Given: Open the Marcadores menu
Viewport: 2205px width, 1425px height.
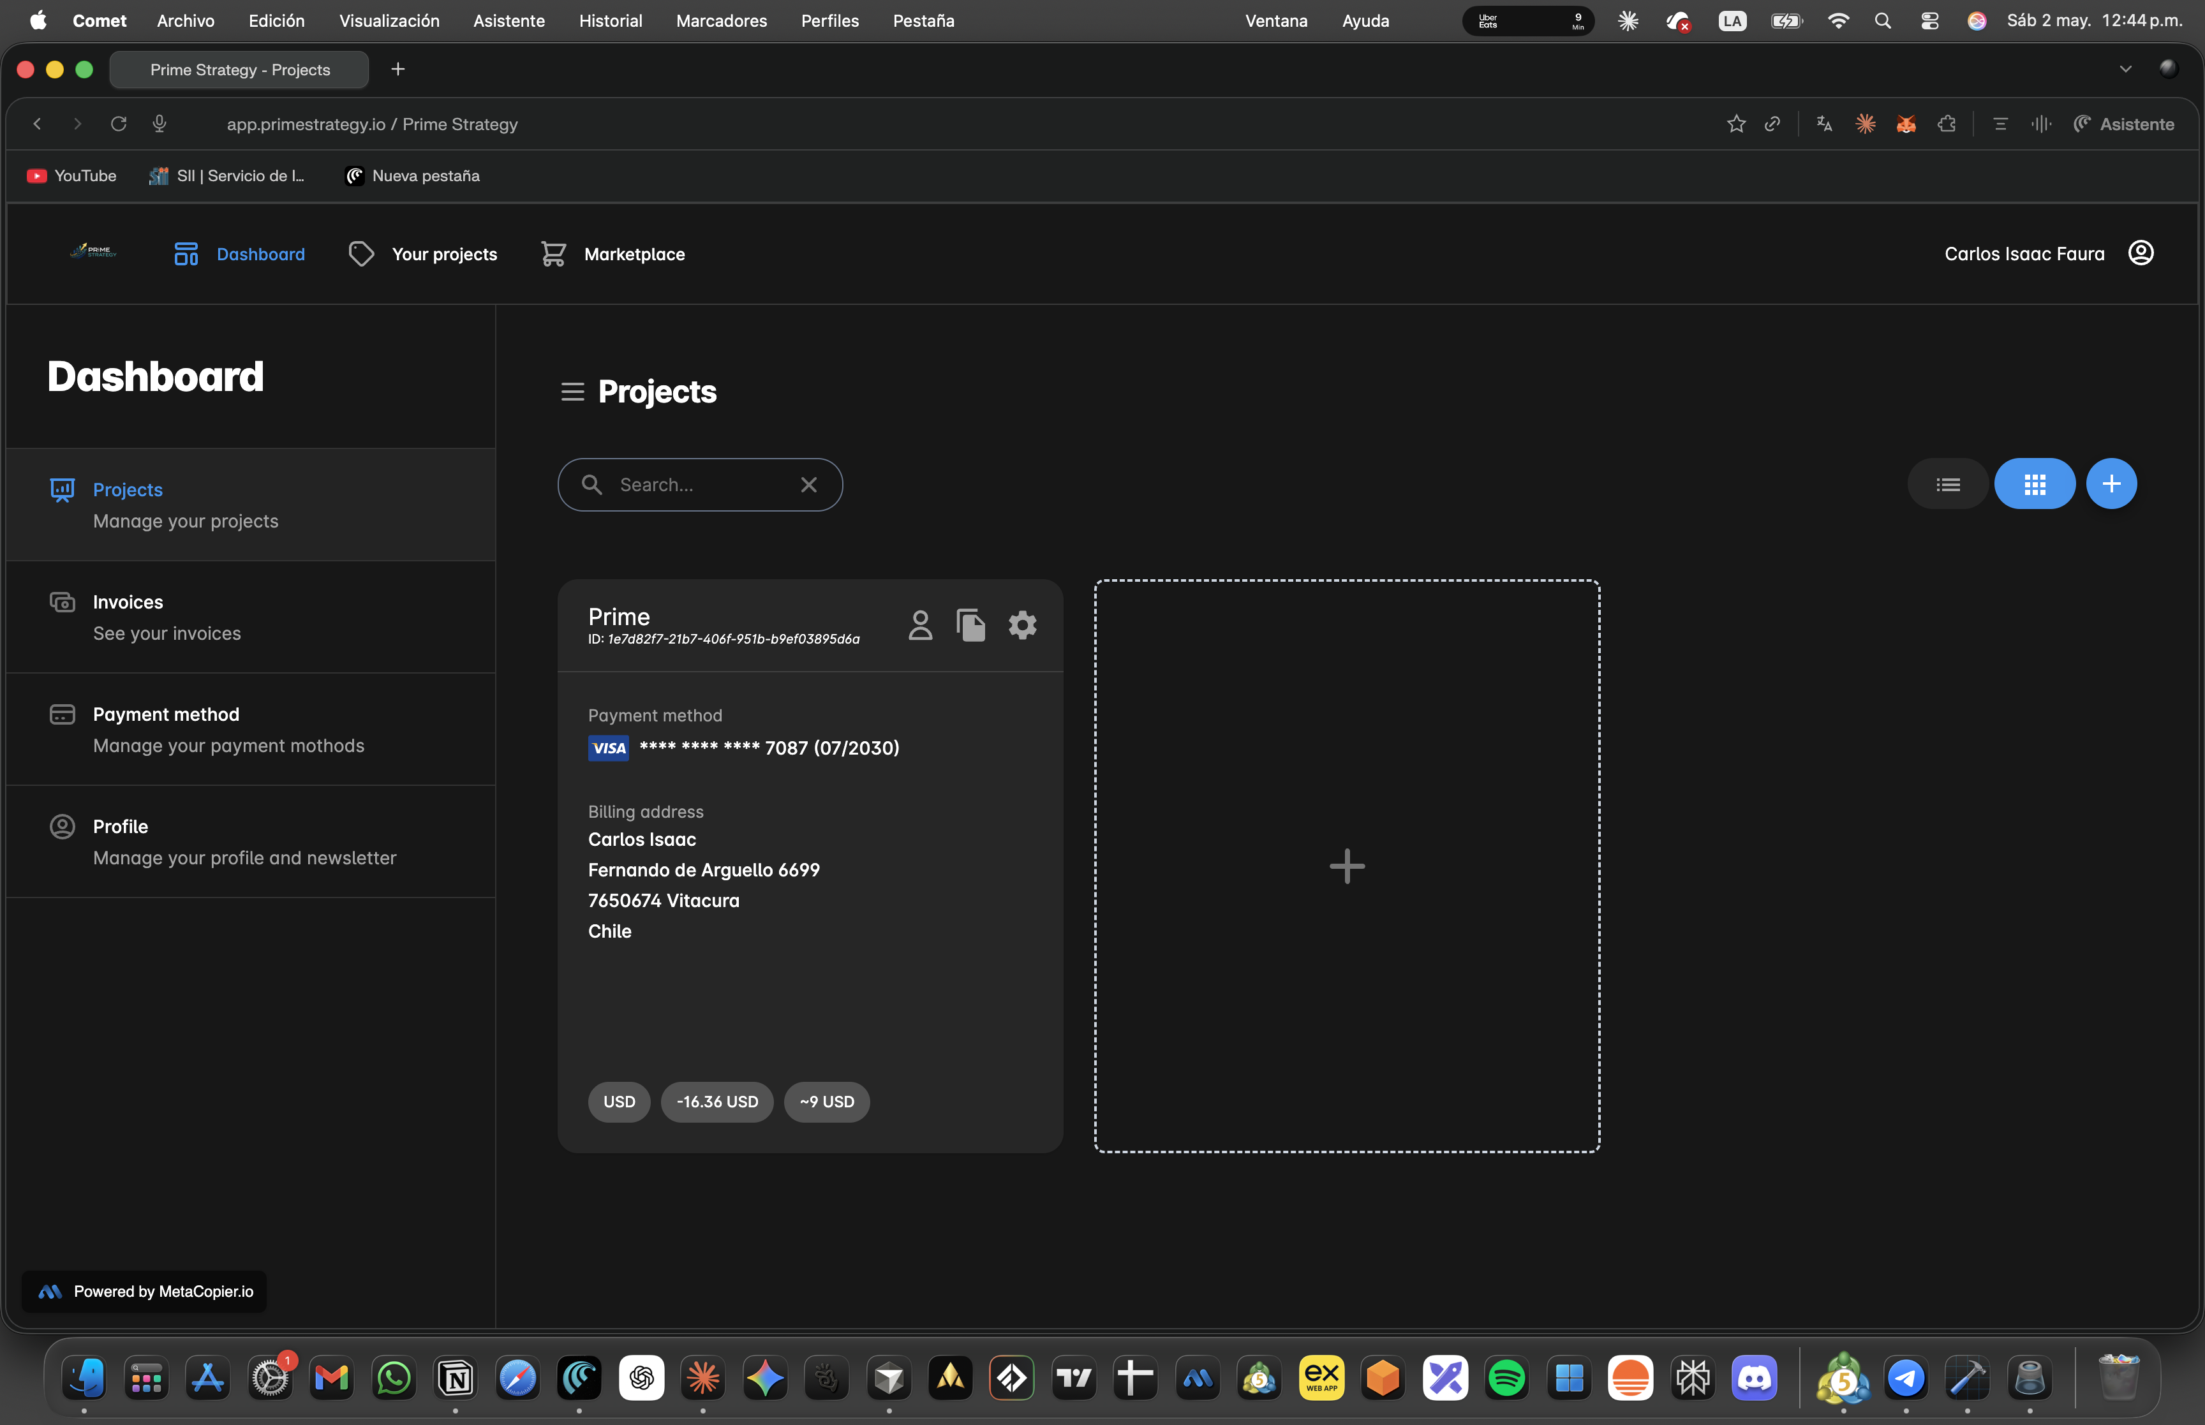Looking at the screenshot, I should tap(722, 20).
